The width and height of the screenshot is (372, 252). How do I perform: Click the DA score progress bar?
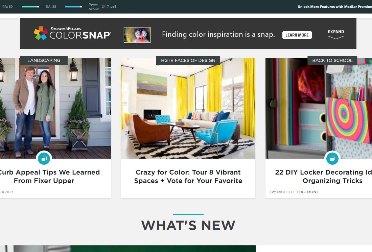74,7
